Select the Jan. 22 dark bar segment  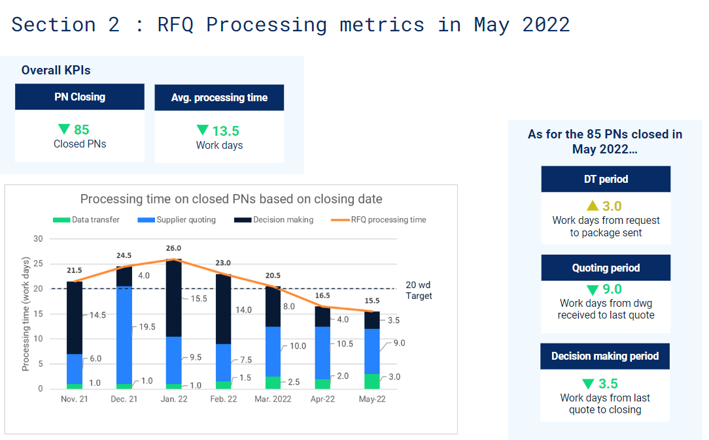tap(173, 298)
